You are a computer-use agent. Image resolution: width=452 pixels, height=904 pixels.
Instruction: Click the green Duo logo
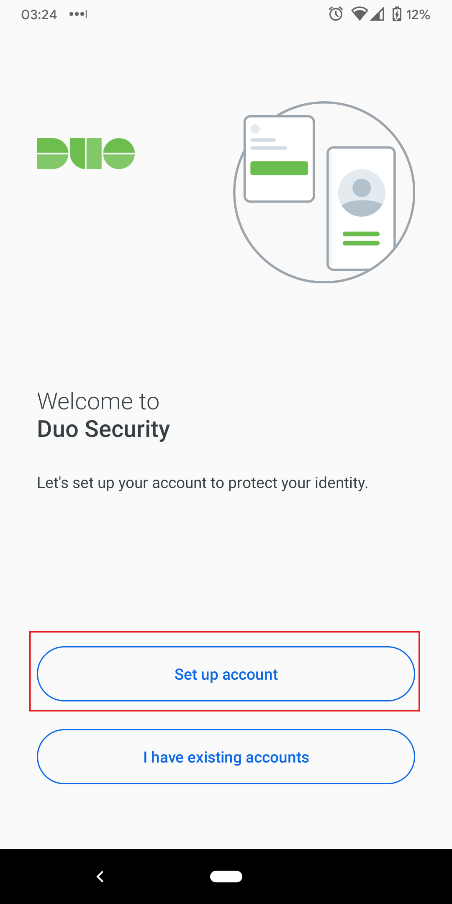coord(86,154)
